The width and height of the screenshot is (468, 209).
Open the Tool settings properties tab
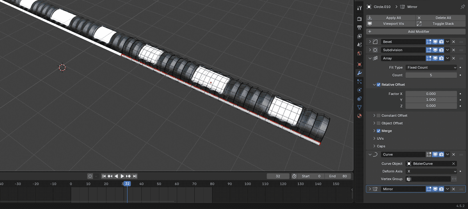point(359,8)
